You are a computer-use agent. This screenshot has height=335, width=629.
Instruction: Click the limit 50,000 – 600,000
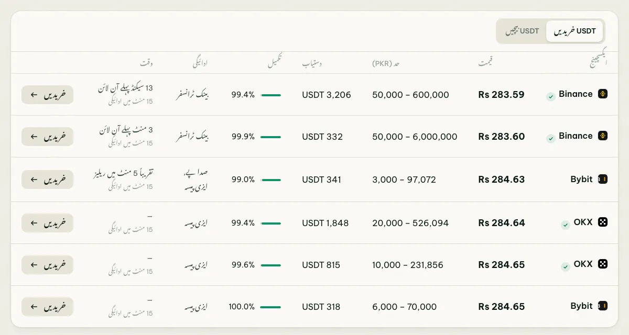411,95
